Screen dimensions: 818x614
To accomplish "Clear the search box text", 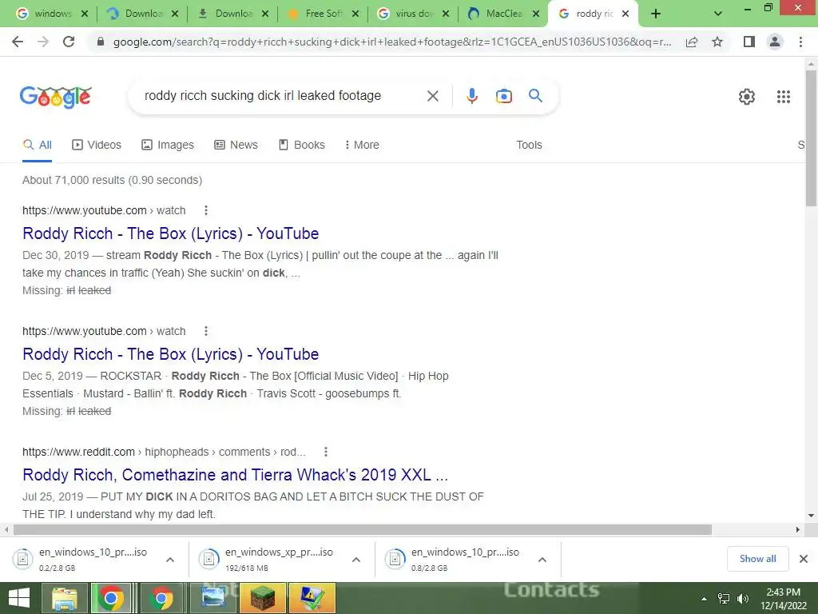I will coord(432,96).
